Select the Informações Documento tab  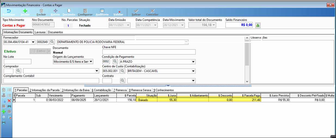[x=18, y=32]
